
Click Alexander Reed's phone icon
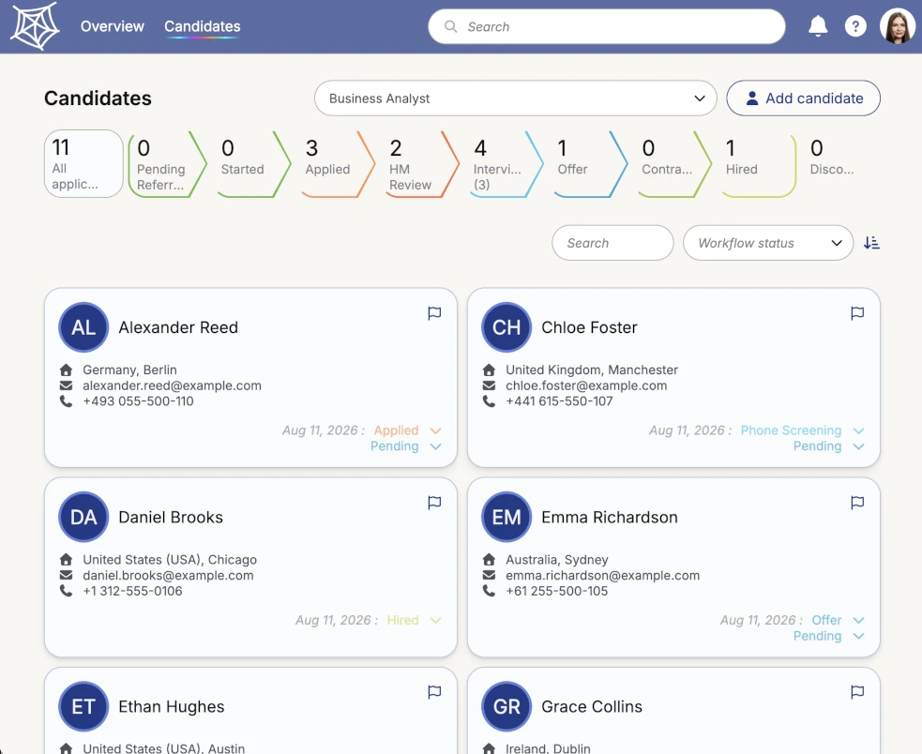point(66,401)
